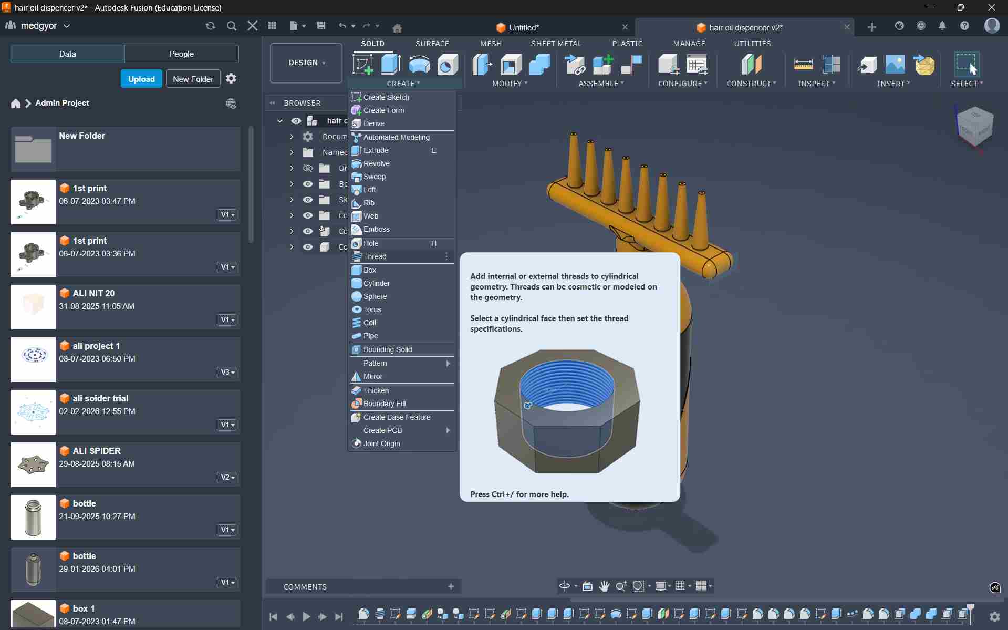Click the ViewCube in the viewport
Image resolution: width=1008 pixels, height=630 pixels.
975,126
